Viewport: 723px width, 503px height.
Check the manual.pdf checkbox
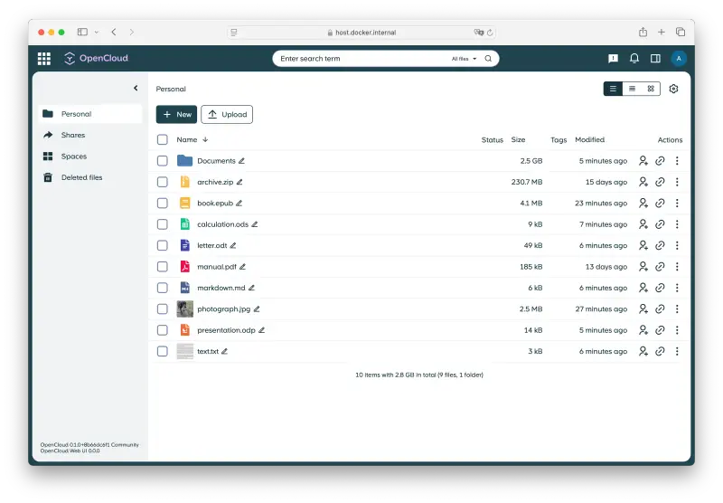pyautogui.click(x=163, y=267)
